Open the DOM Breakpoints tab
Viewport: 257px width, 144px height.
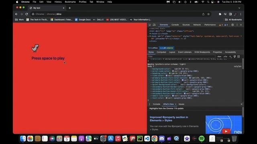pyautogui.click(x=202, y=52)
